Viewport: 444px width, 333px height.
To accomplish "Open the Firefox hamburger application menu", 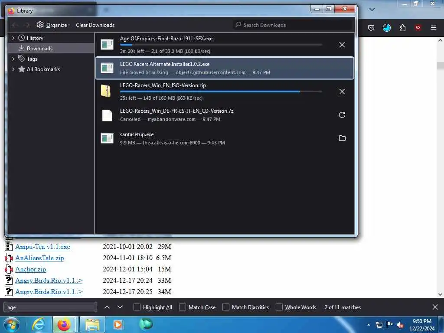I will click(434, 28).
